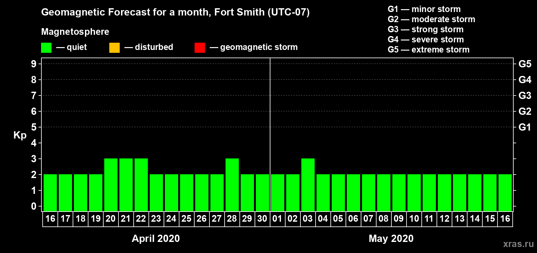Viewport: 537px width, 253px height.
Task: Click the 'G3 — strong storm' legend text
Action: click(x=425, y=29)
